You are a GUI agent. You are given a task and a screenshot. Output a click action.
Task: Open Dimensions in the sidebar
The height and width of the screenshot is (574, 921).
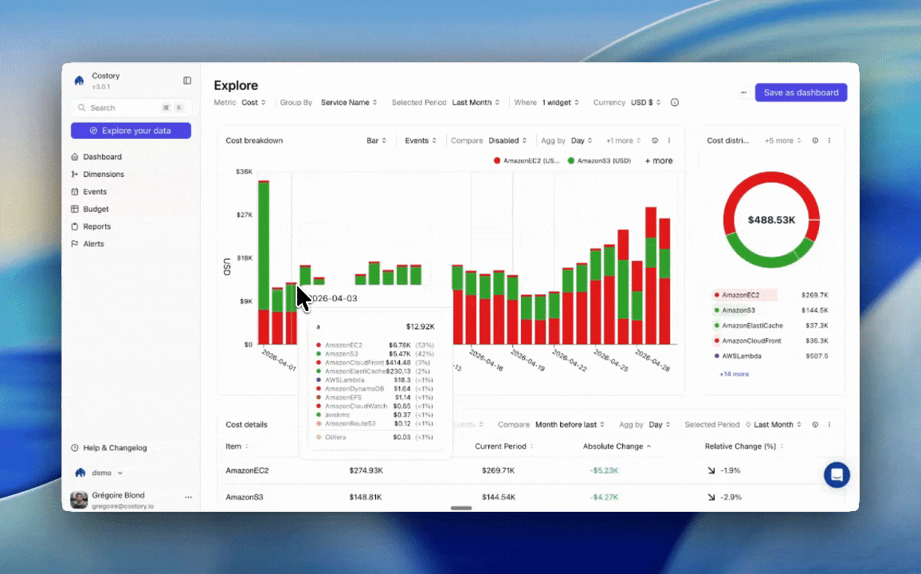pos(104,174)
